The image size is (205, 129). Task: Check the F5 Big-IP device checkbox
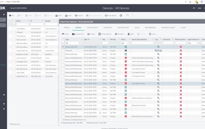(13, 32)
